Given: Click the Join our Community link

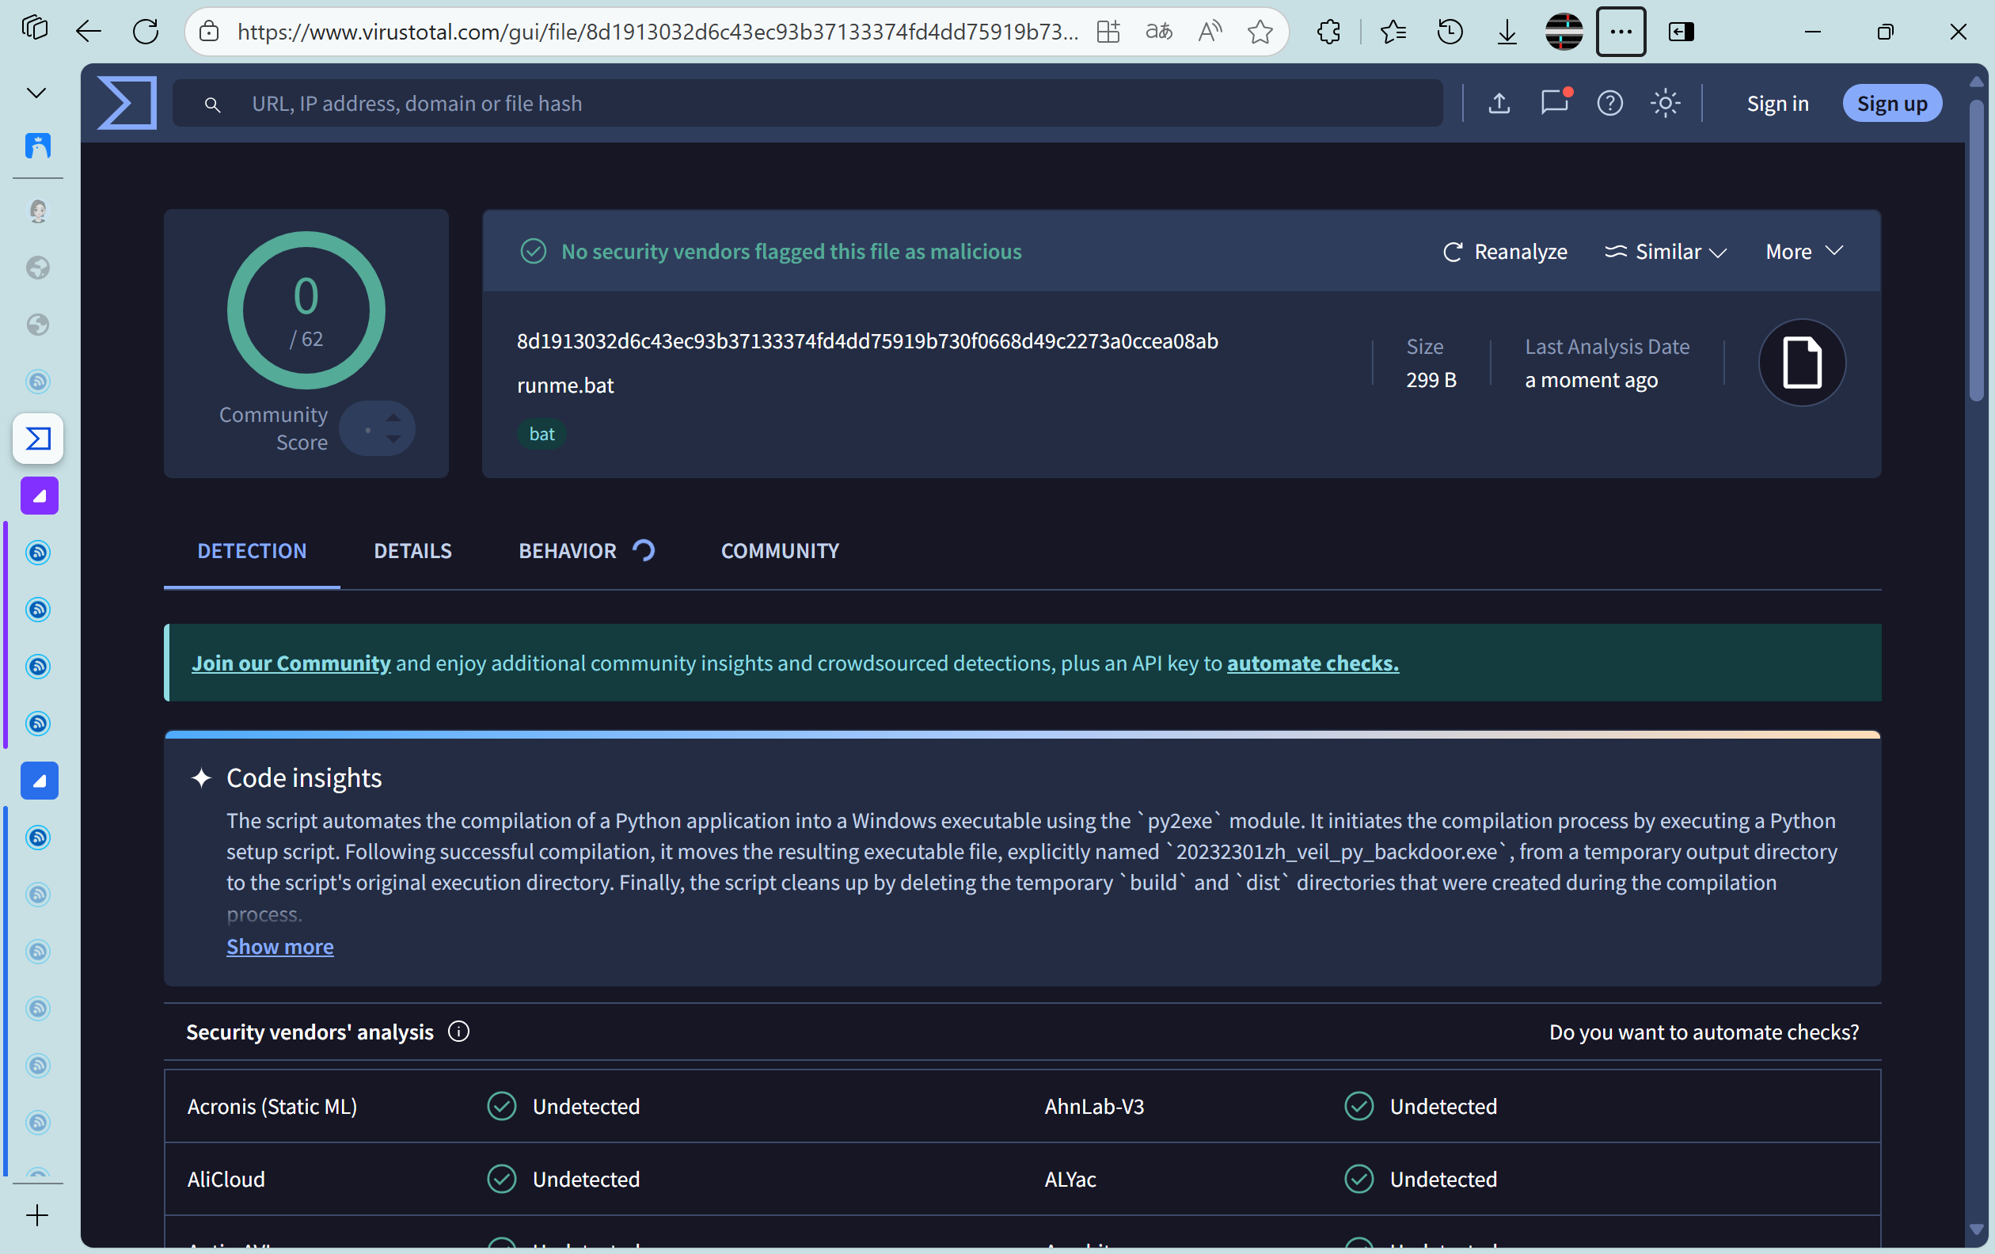Looking at the screenshot, I should click(291, 663).
